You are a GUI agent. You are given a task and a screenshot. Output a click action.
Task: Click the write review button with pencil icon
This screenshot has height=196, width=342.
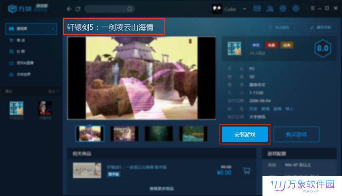click(x=321, y=28)
